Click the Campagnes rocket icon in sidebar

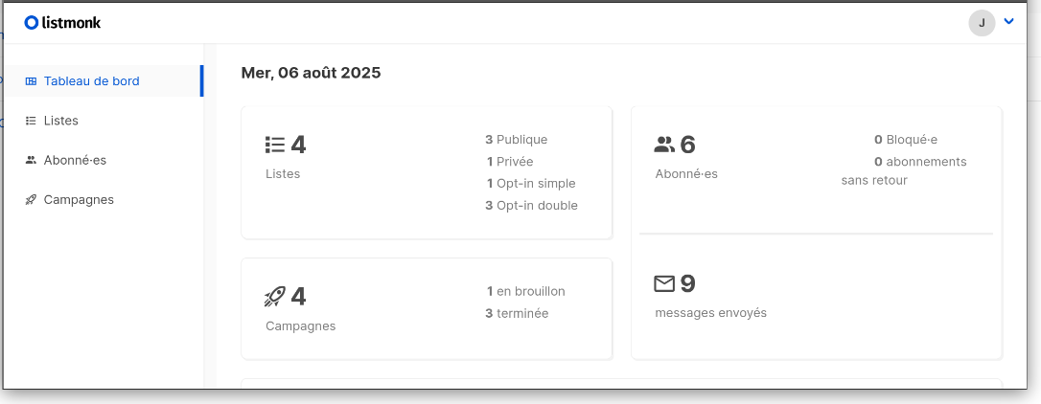[31, 200]
